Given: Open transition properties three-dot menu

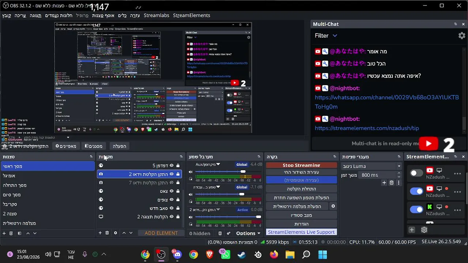Looking at the screenshot, I should [x=399, y=182].
